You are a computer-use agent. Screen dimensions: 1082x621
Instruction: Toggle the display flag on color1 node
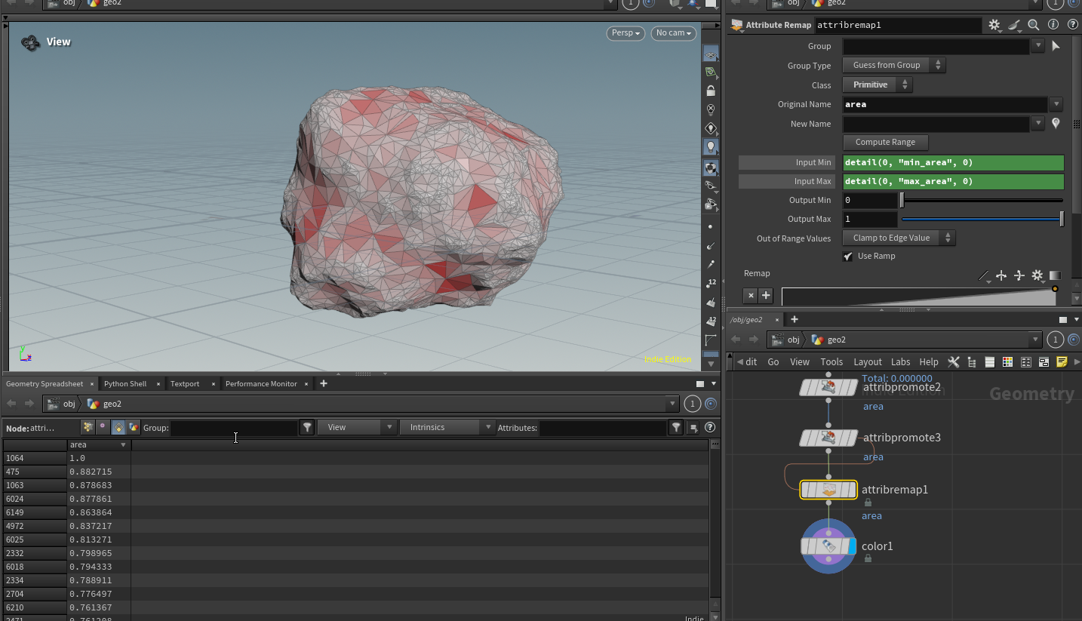pos(852,546)
